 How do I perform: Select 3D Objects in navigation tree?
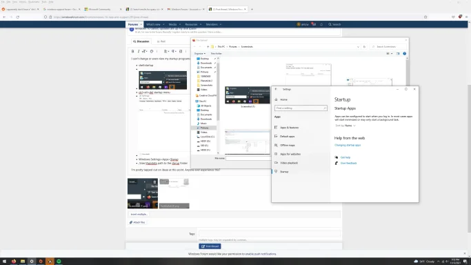coord(206,106)
